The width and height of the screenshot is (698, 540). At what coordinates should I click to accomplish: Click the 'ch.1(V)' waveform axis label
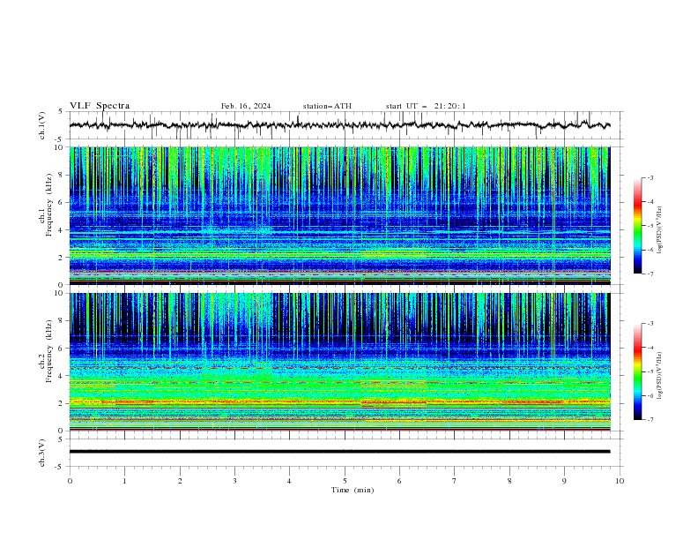[x=42, y=125]
